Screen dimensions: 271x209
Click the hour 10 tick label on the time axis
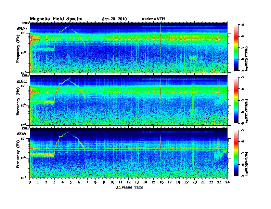click(x=112, y=182)
